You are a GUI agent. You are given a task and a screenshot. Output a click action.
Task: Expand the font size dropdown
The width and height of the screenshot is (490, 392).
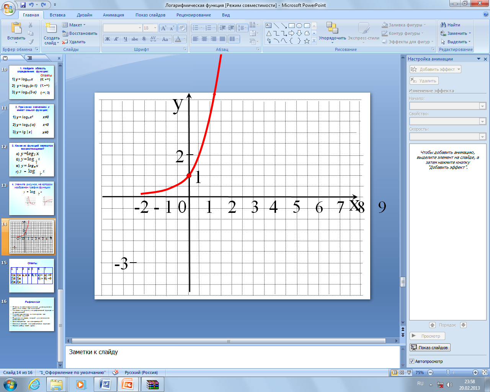pyautogui.click(x=155, y=28)
